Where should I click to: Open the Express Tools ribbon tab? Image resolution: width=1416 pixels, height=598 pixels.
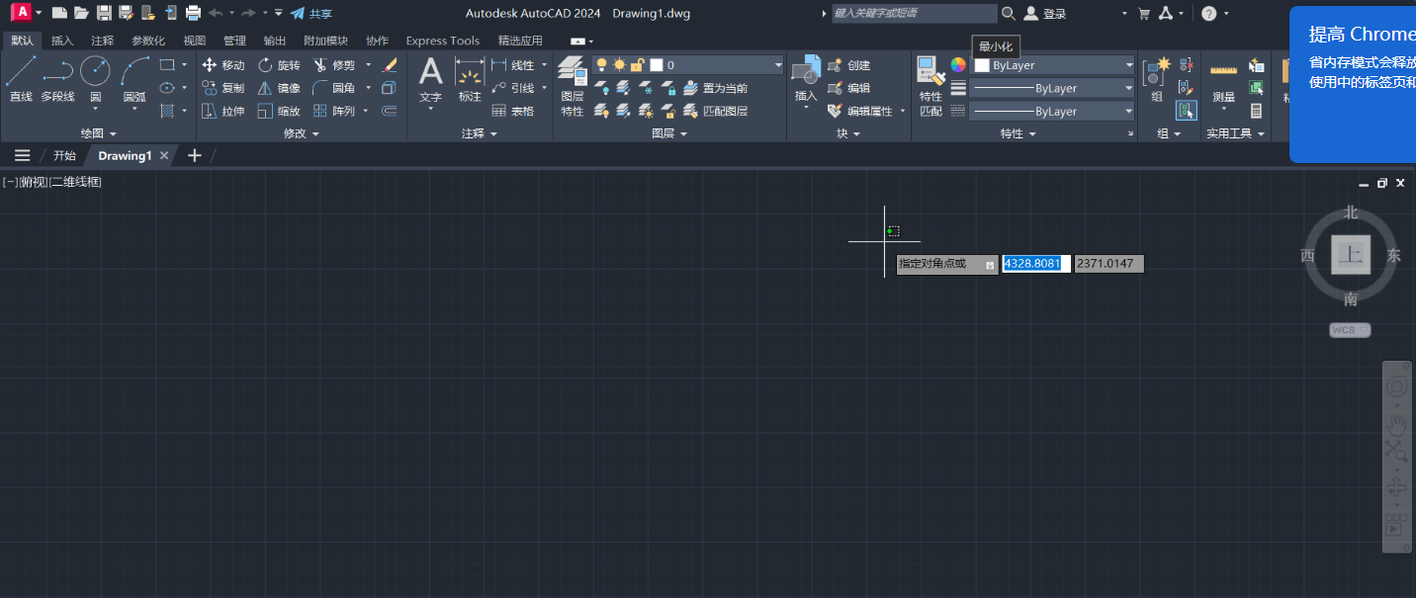(442, 41)
